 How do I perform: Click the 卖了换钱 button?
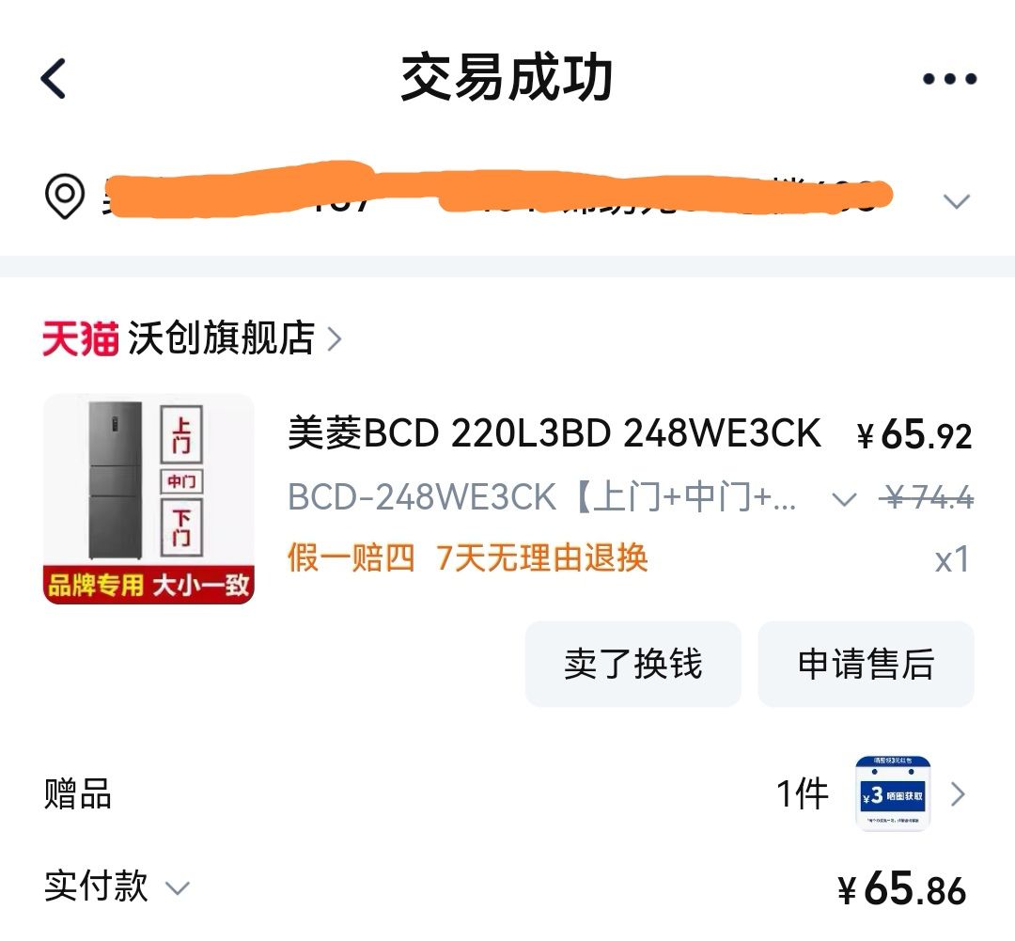pos(633,664)
